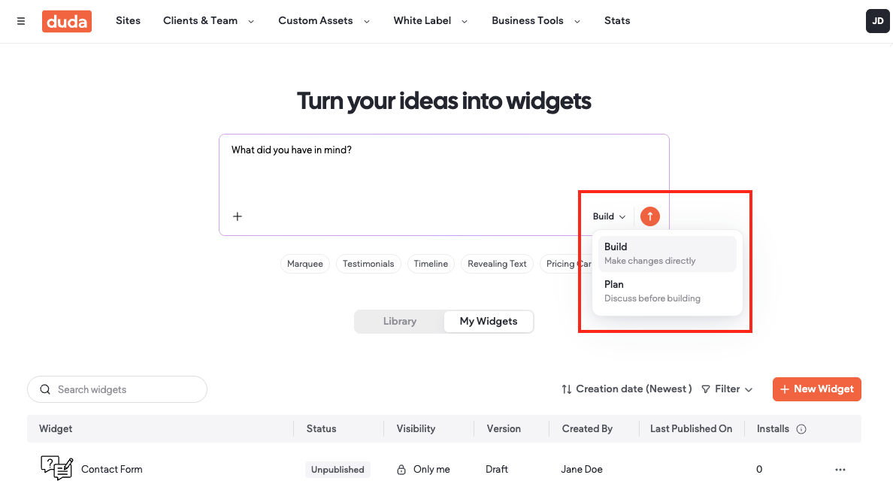Focus the Search widgets field
Viewport: 893px width, 496px height.
click(x=117, y=389)
